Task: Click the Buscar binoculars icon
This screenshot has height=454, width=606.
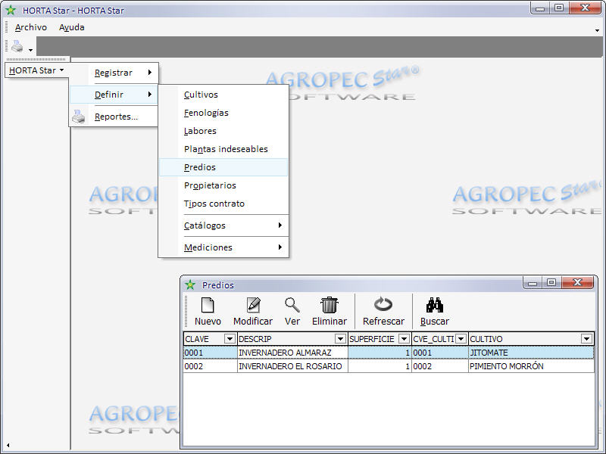Action: click(435, 305)
